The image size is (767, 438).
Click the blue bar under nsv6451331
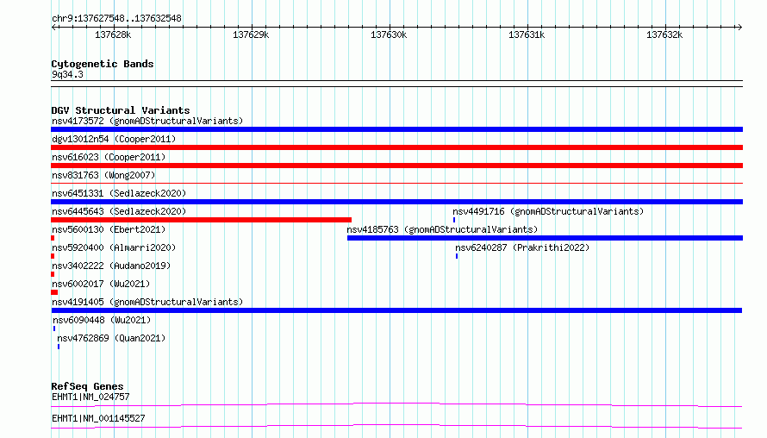point(396,202)
